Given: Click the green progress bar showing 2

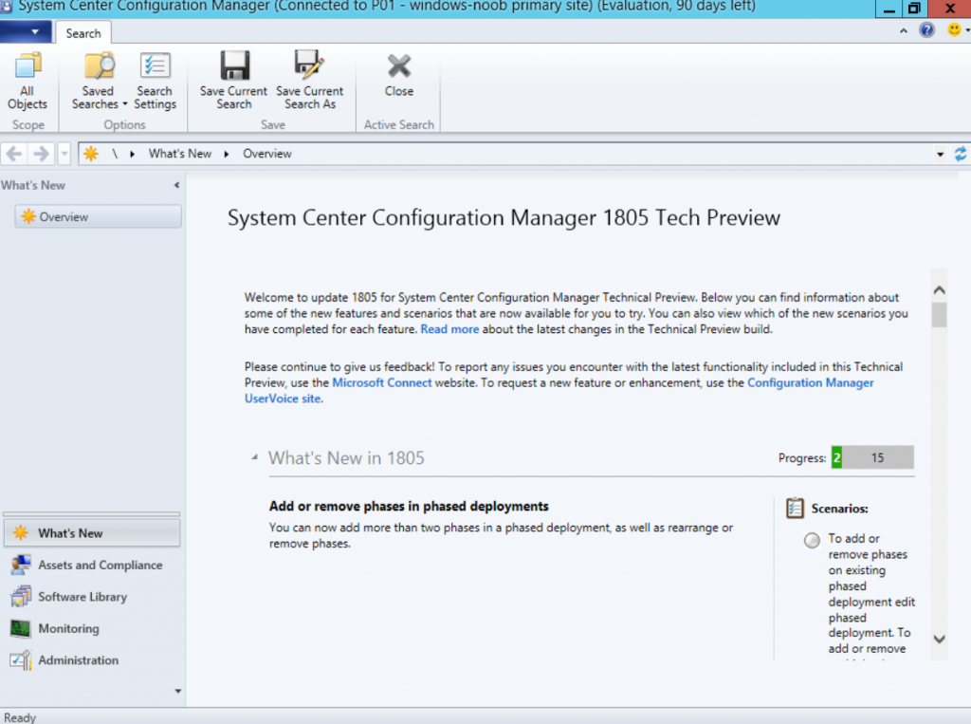Looking at the screenshot, I should (x=836, y=457).
